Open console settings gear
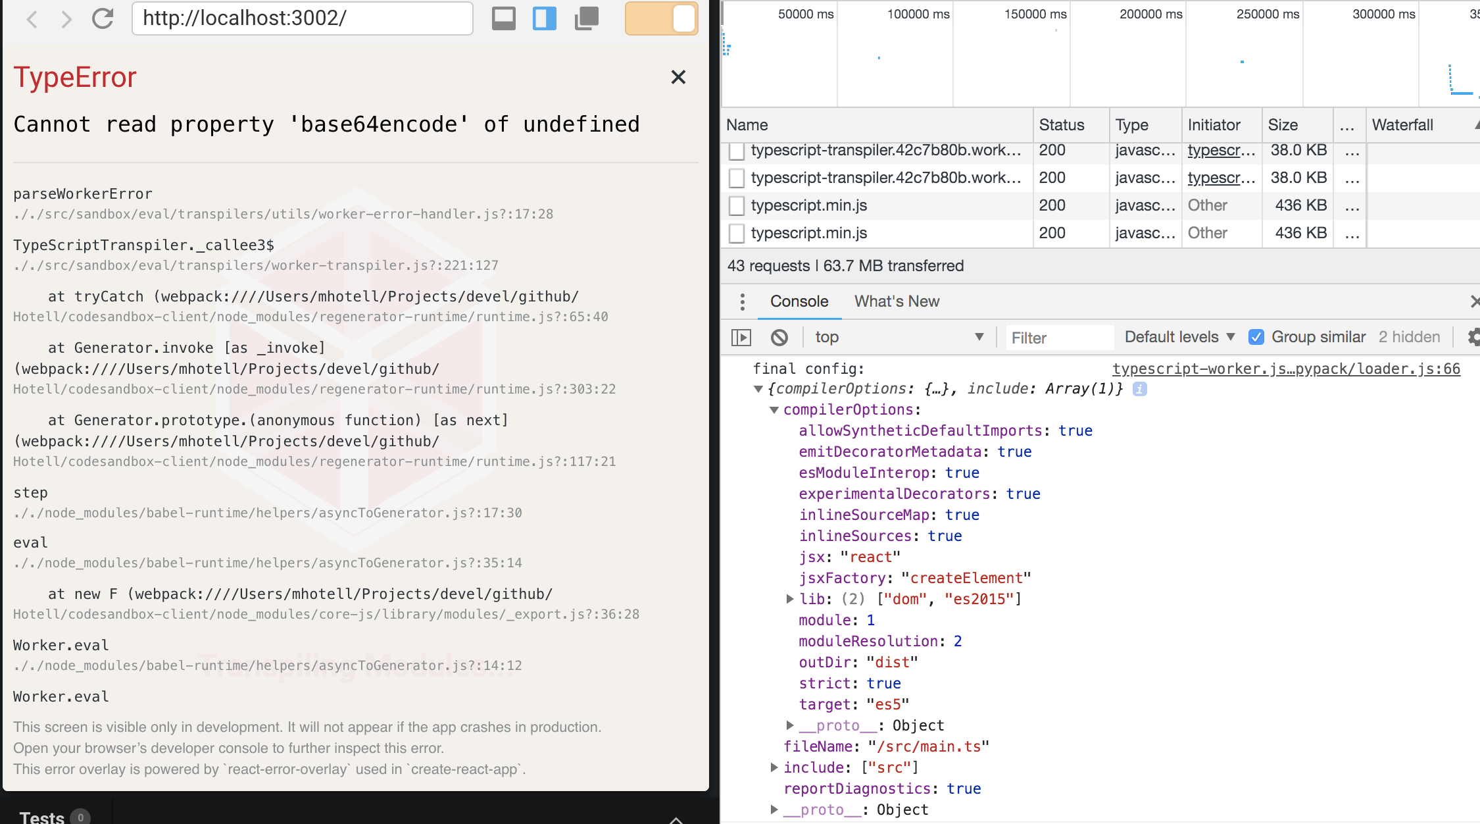1480x824 pixels. (x=1473, y=338)
